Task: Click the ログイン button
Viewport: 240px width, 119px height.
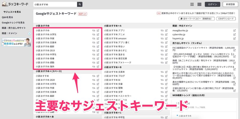Action: (213, 5)
